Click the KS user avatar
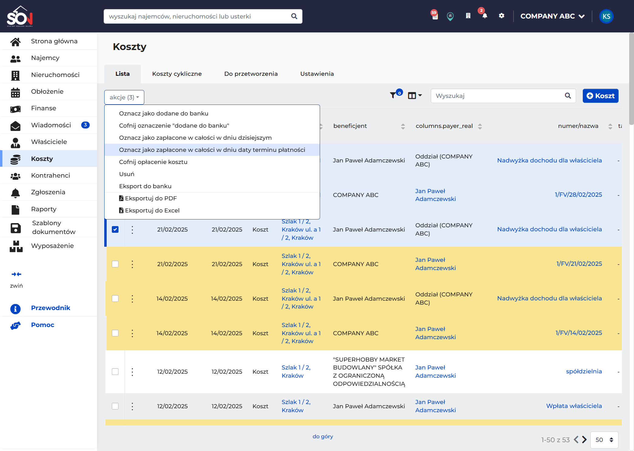 point(606,16)
